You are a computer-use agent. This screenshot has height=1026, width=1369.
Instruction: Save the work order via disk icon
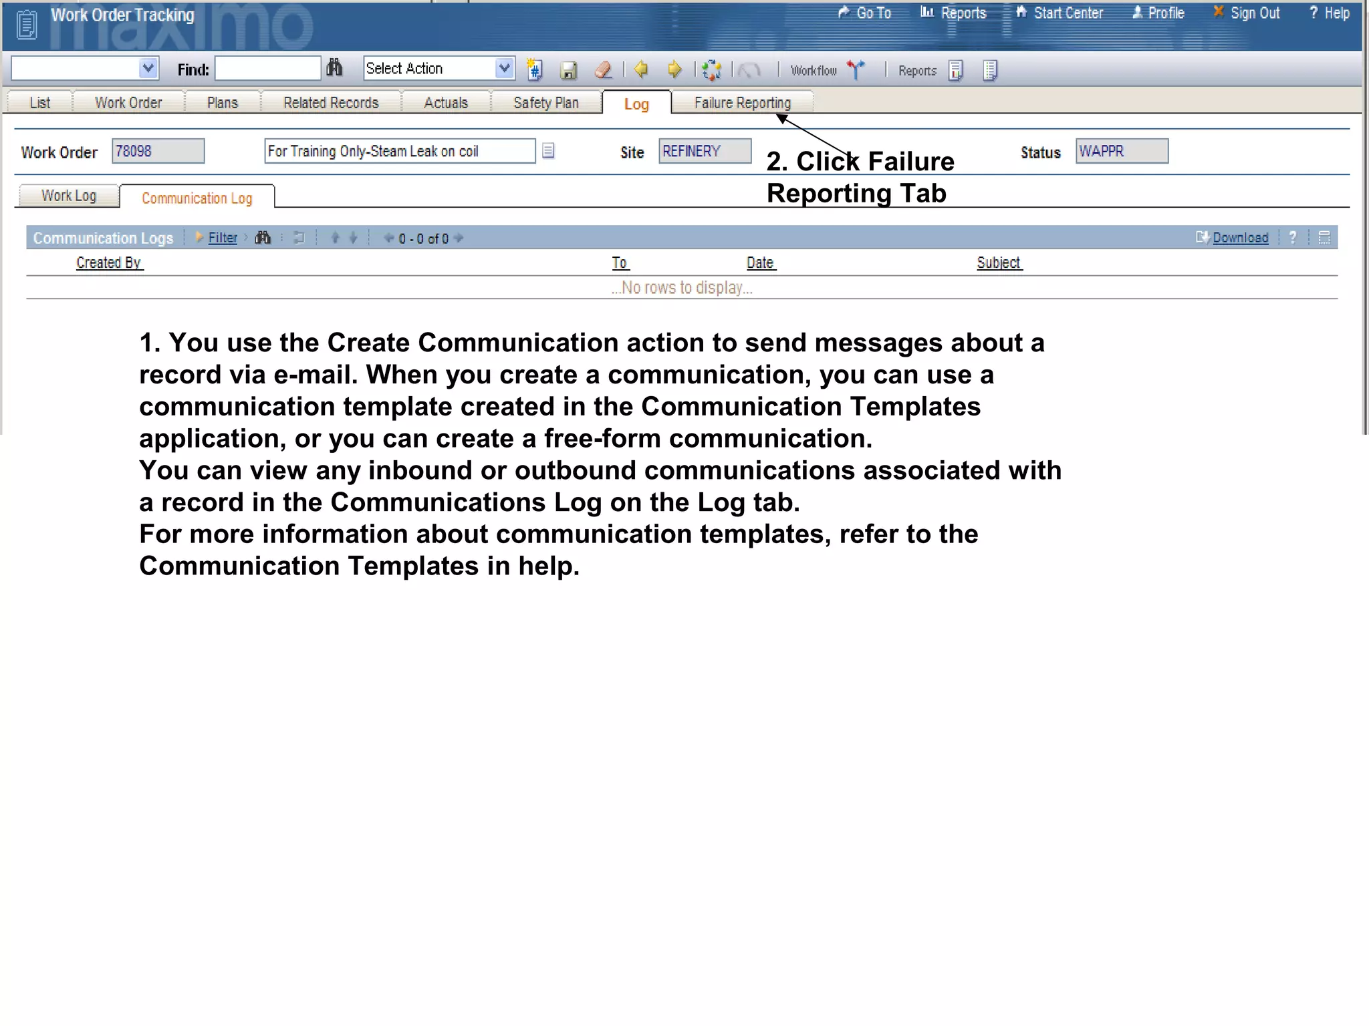point(569,70)
